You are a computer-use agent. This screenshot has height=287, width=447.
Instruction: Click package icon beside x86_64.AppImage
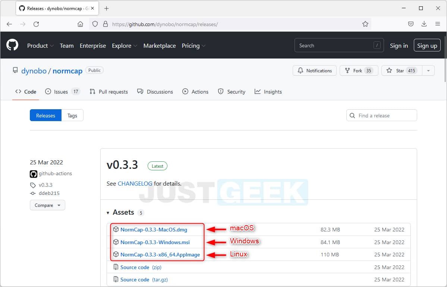point(116,254)
